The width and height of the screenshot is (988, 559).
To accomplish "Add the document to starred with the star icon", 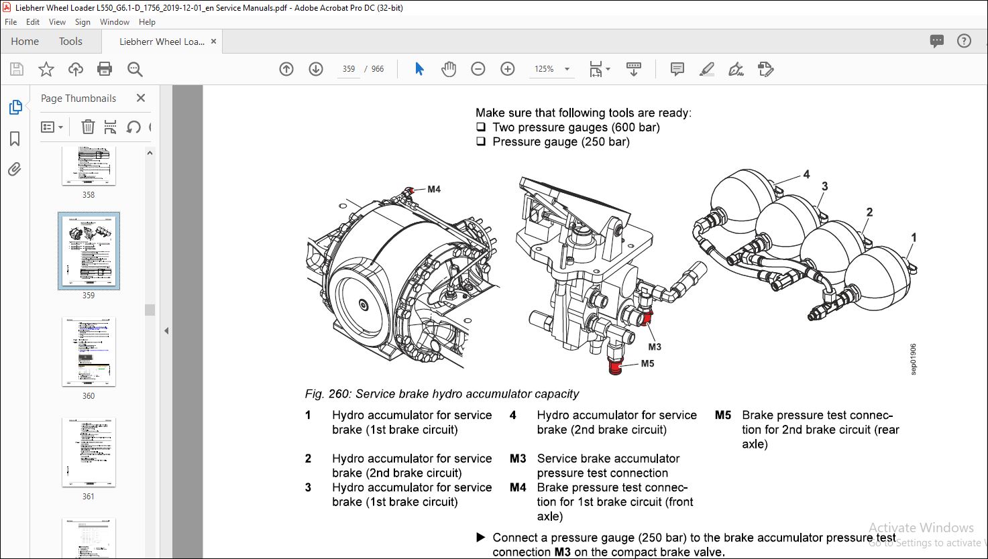I will [x=46, y=69].
